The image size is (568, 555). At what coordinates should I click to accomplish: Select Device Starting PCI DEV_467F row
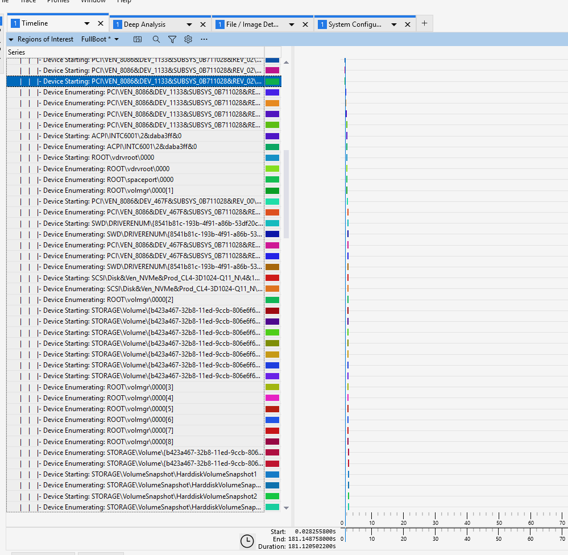pos(135,201)
